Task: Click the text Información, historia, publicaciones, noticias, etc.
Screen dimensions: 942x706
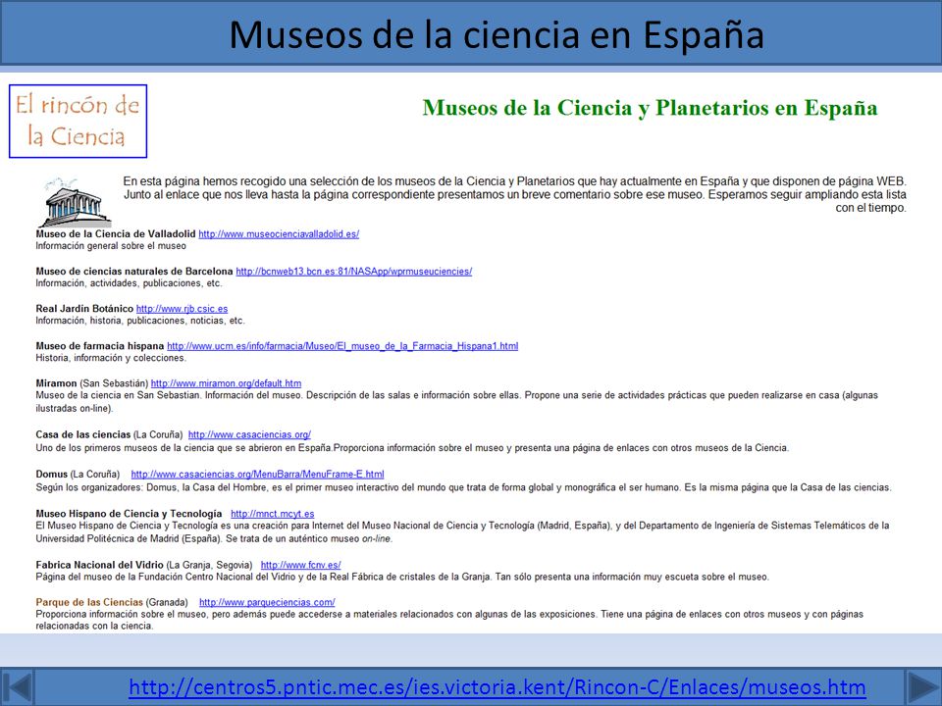Action: click(140, 321)
